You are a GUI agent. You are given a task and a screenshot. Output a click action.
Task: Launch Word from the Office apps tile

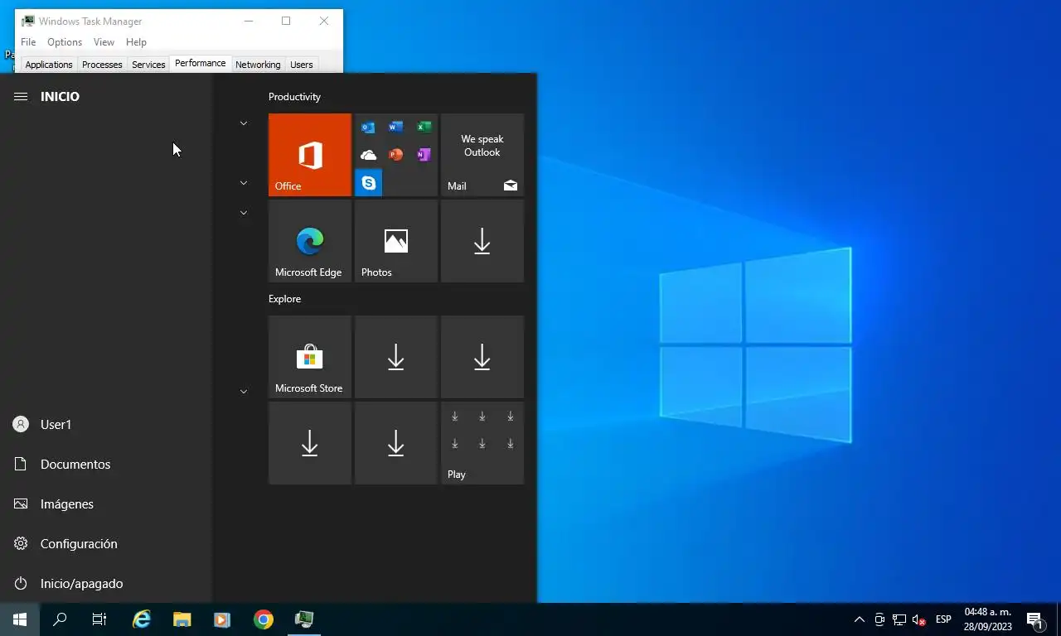point(396,128)
